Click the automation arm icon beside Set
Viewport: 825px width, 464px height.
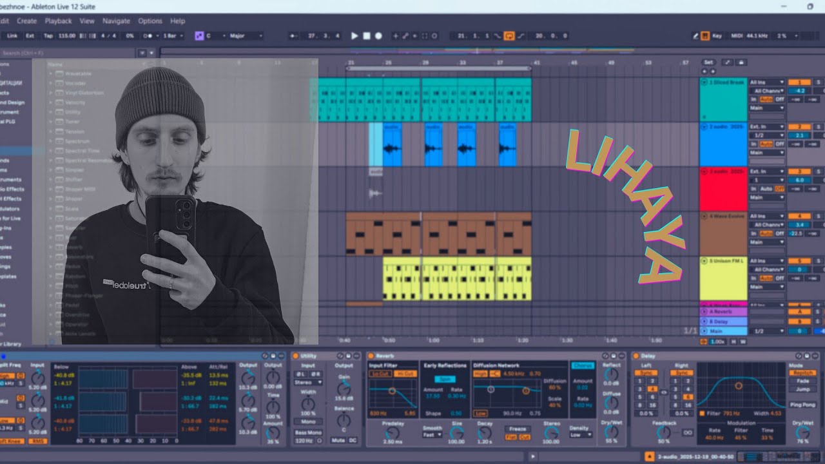pyautogui.click(x=728, y=63)
